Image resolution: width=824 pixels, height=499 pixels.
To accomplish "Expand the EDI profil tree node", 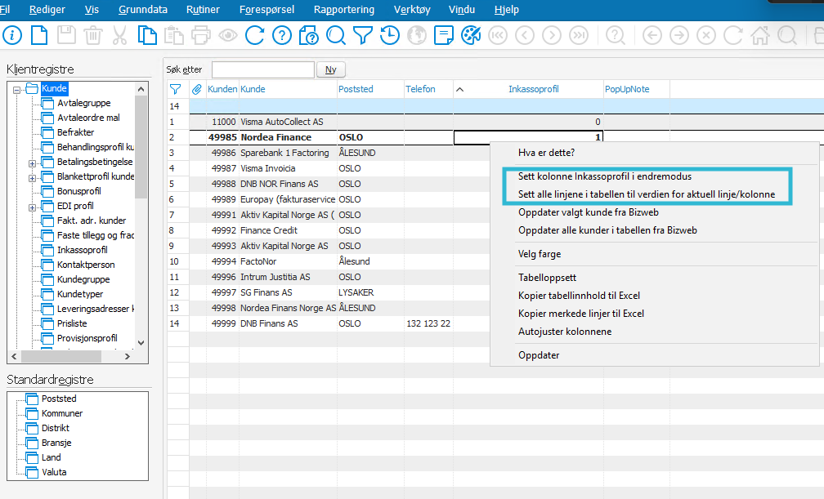I will (x=32, y=207).
